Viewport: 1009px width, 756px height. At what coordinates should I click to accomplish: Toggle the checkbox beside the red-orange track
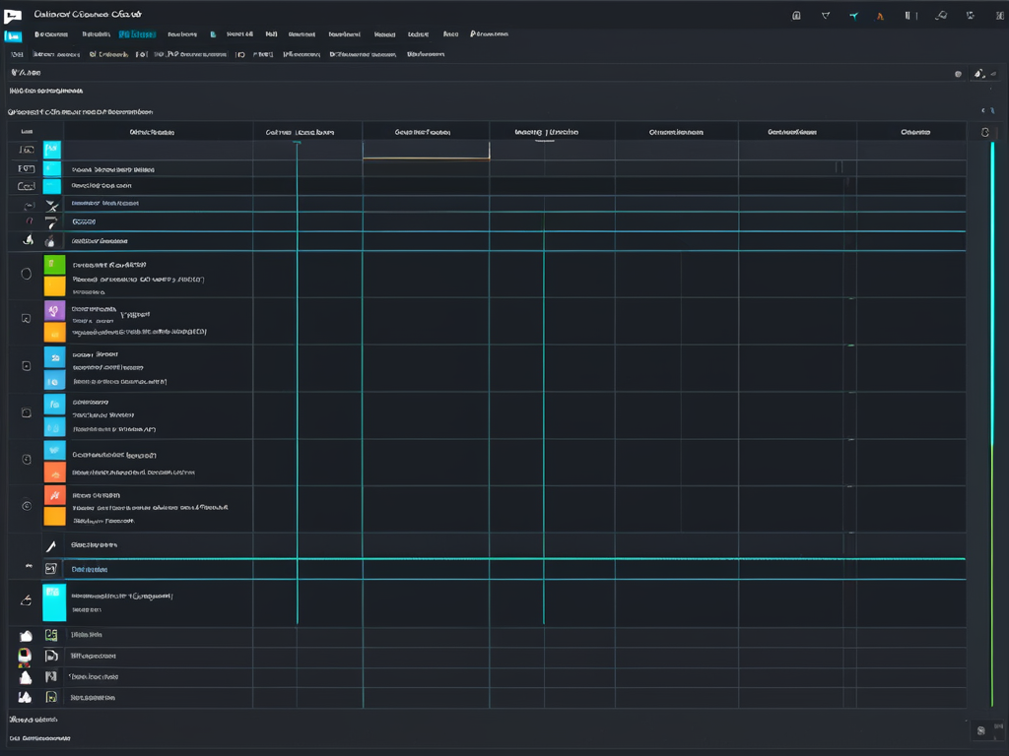(27, 505)
